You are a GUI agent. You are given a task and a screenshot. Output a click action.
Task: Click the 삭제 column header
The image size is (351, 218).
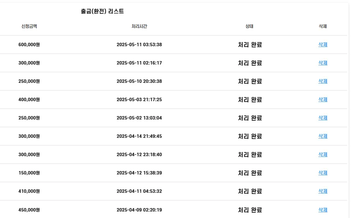pyautogui.click(x=323, y=26)
